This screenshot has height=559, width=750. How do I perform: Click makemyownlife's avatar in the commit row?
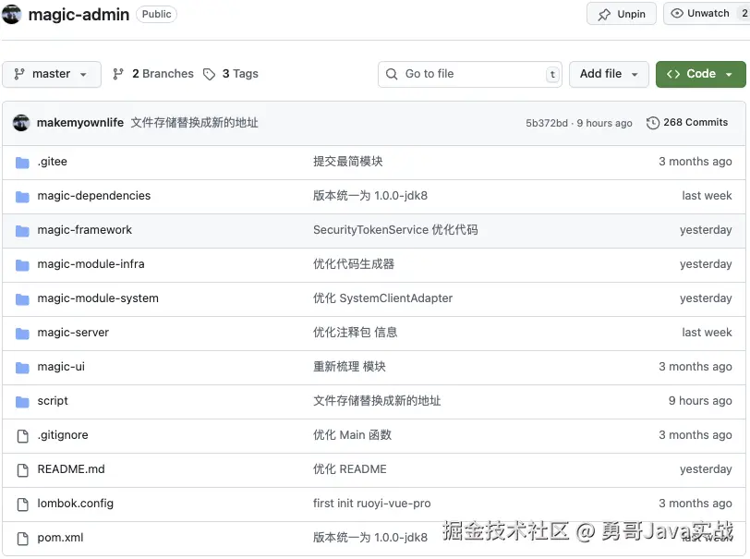click(21, 123)
